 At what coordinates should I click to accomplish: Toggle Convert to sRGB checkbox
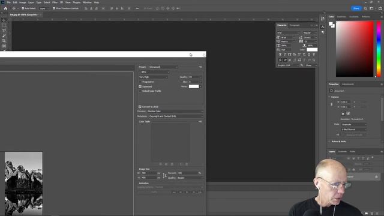click(140, 107)
